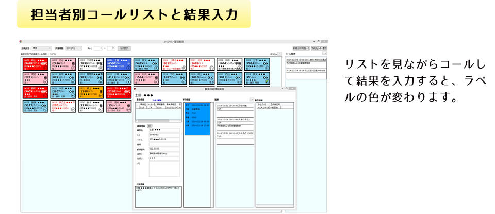
Task: Click the circle icon on card 4121
Action: click(x=128, y=81)
